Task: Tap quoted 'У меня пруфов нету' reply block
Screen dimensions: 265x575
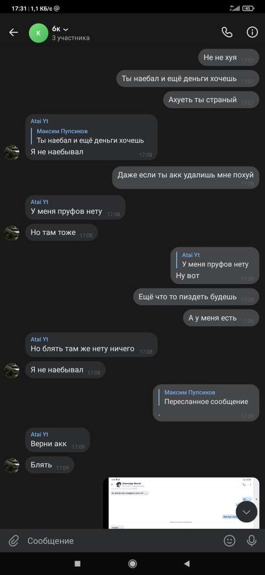Action: pos(215,260)
